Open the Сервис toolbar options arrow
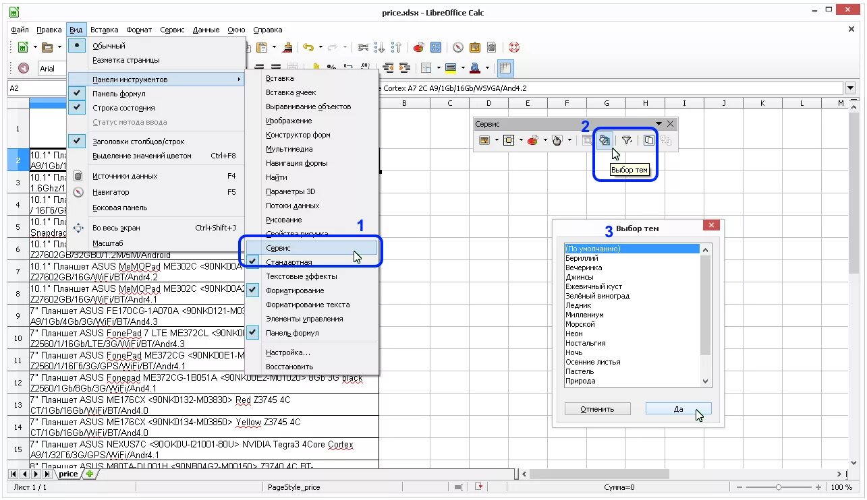The width and height of the screenshot is (867, 500). (660, 124)
